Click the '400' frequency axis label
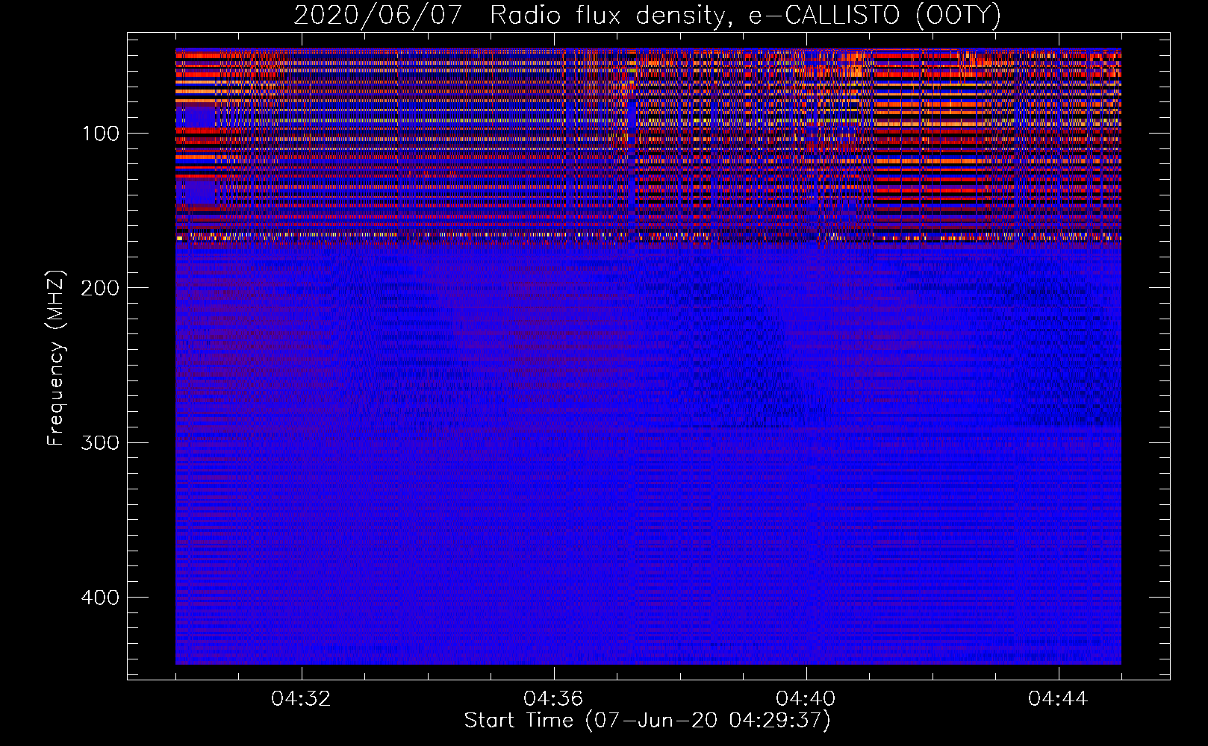The height and width of the screenshot is (746, 1208). 101,598
